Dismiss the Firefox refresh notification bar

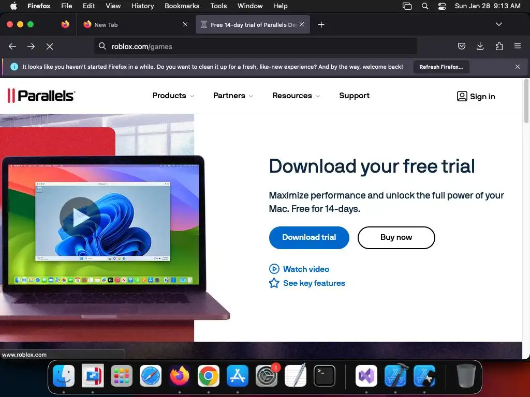pos(518,67)
